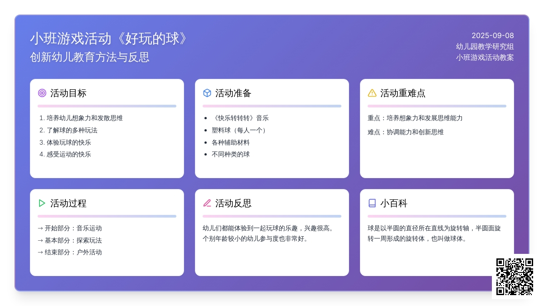Click the target icon beside 活动目标

point(42,93)
